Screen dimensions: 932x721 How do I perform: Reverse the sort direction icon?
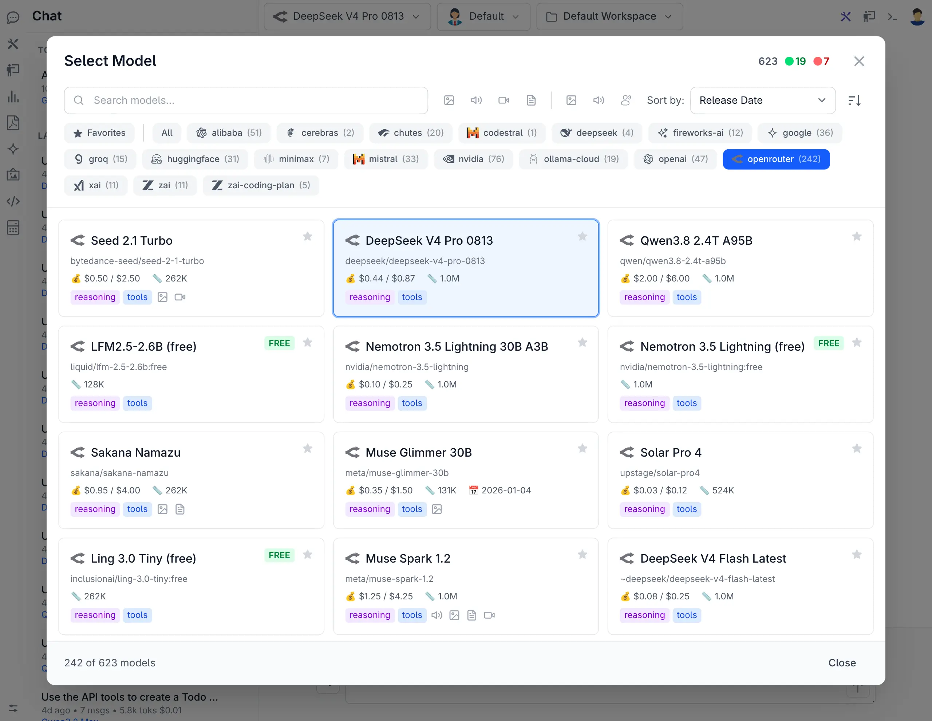(854, 100)
